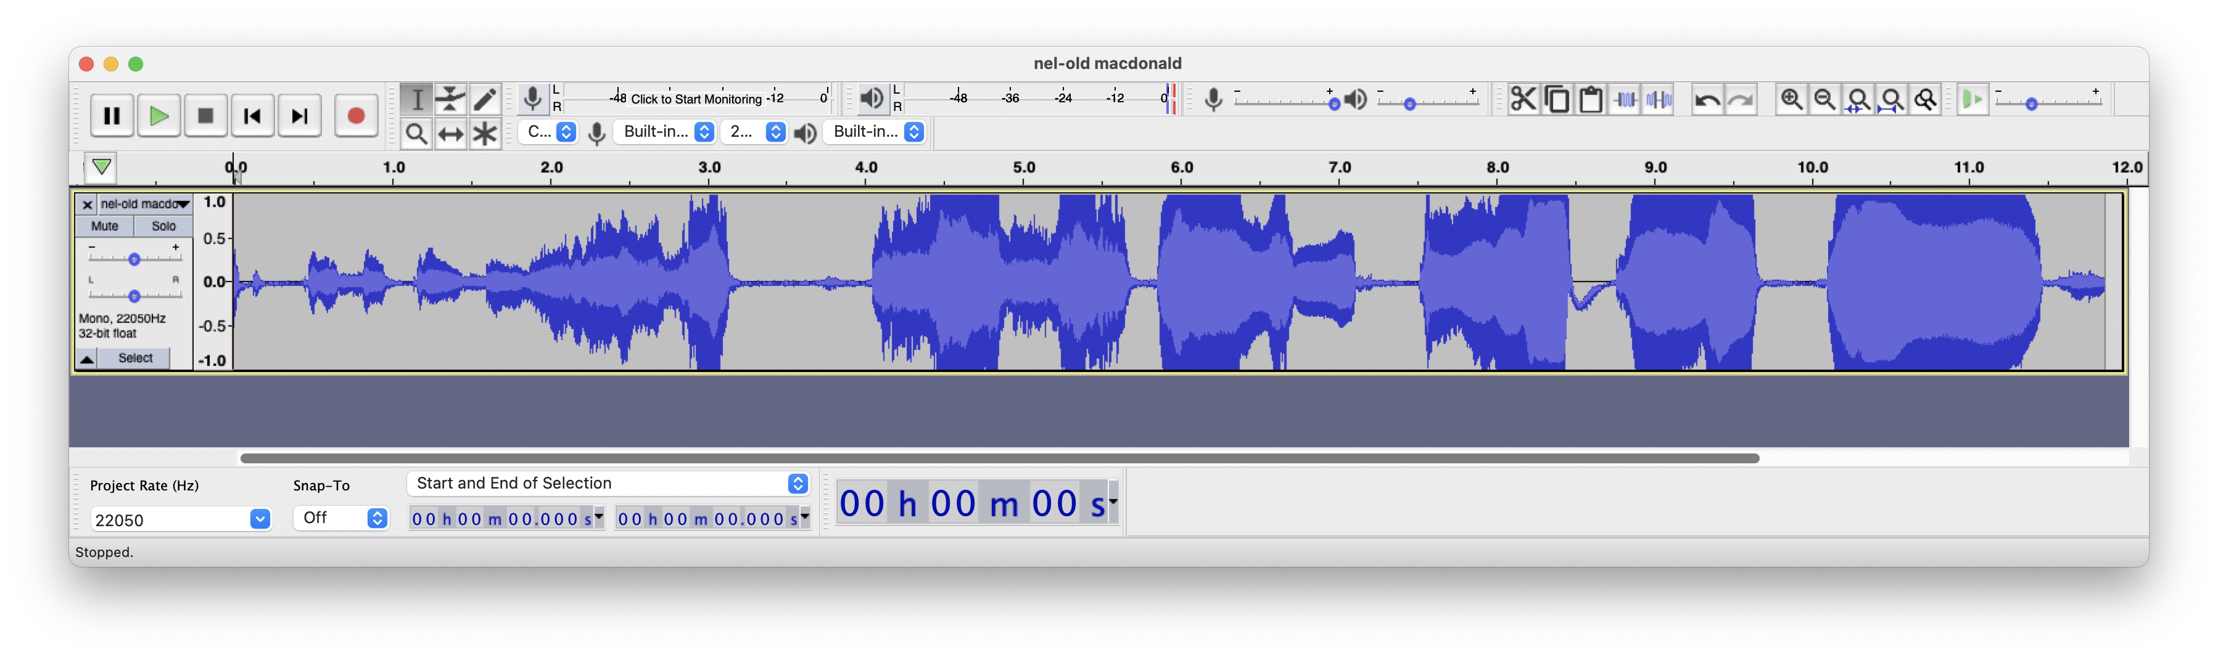This screenshot has height=658, width=2218.
Task: Click Click to Start Monitoring meter
Action: [x=696, y=99]
